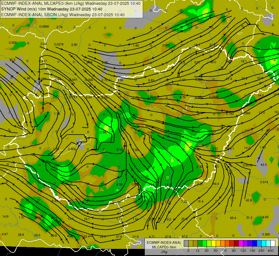Click the map value 3.55
The width and height of the screenshot is (279, 256).
[120, 80]
